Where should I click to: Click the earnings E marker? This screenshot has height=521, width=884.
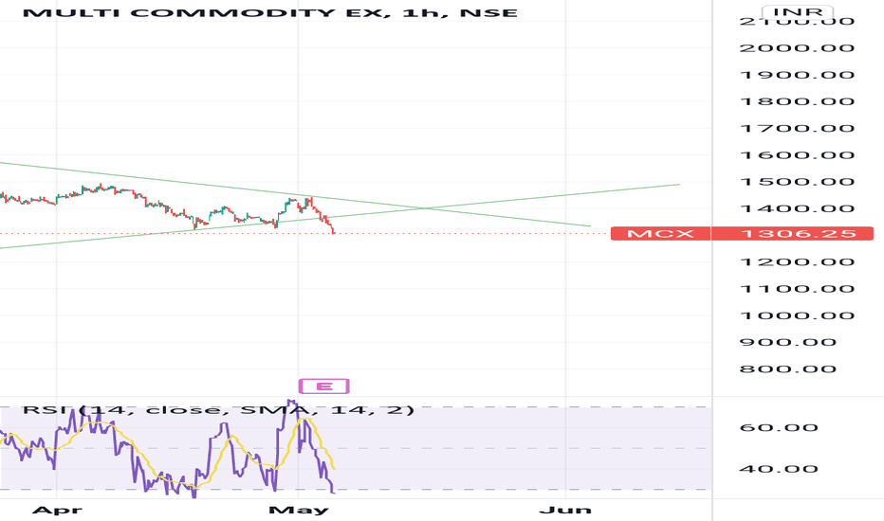[x=324, y=386]
